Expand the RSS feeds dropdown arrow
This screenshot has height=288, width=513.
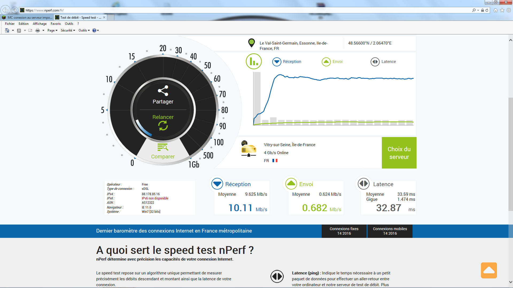[25, 30]
